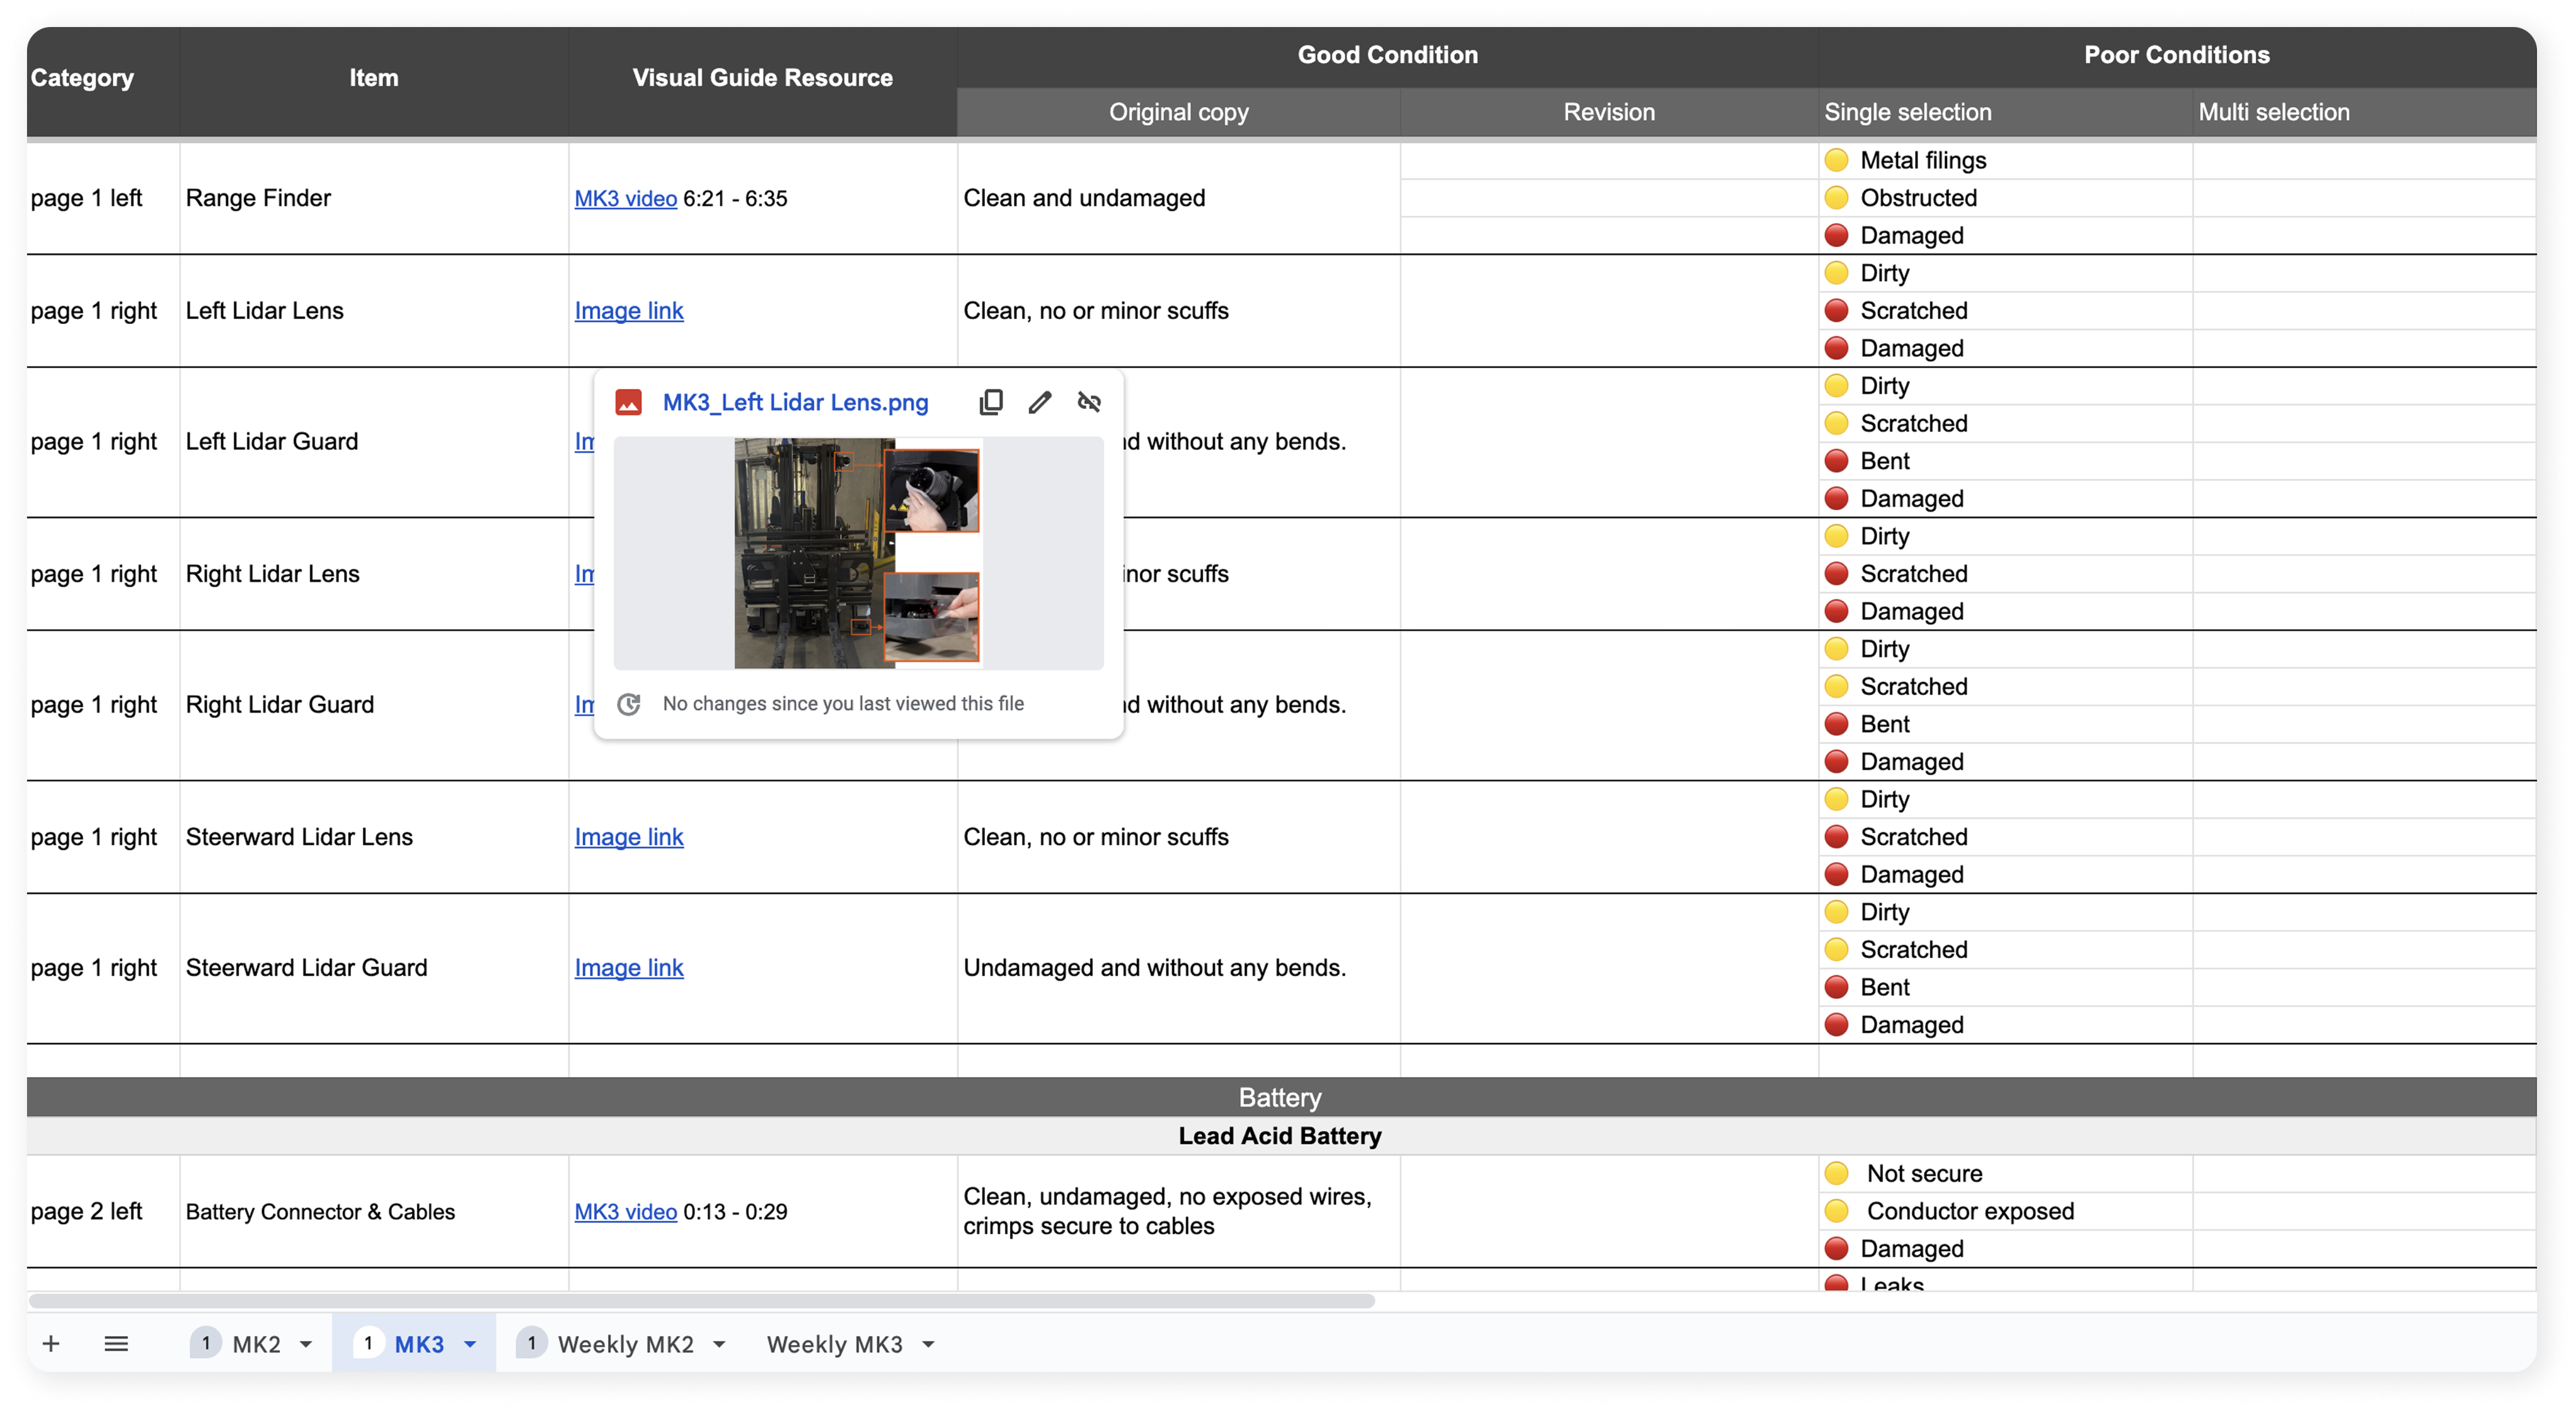2576x1411 pixels.
Task: Click the yellow dot beside Metal filings
Action: pos(1836,160)
